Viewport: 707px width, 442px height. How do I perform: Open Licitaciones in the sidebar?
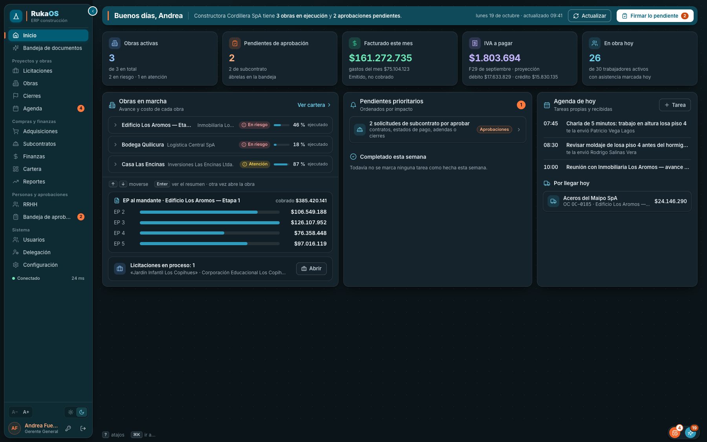point(48,71)
